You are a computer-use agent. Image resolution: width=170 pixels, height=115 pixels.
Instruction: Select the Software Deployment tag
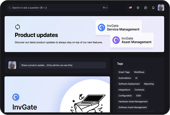129,84
